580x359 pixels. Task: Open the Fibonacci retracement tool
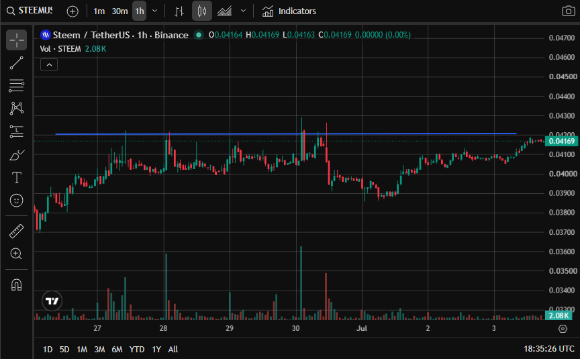16,86
